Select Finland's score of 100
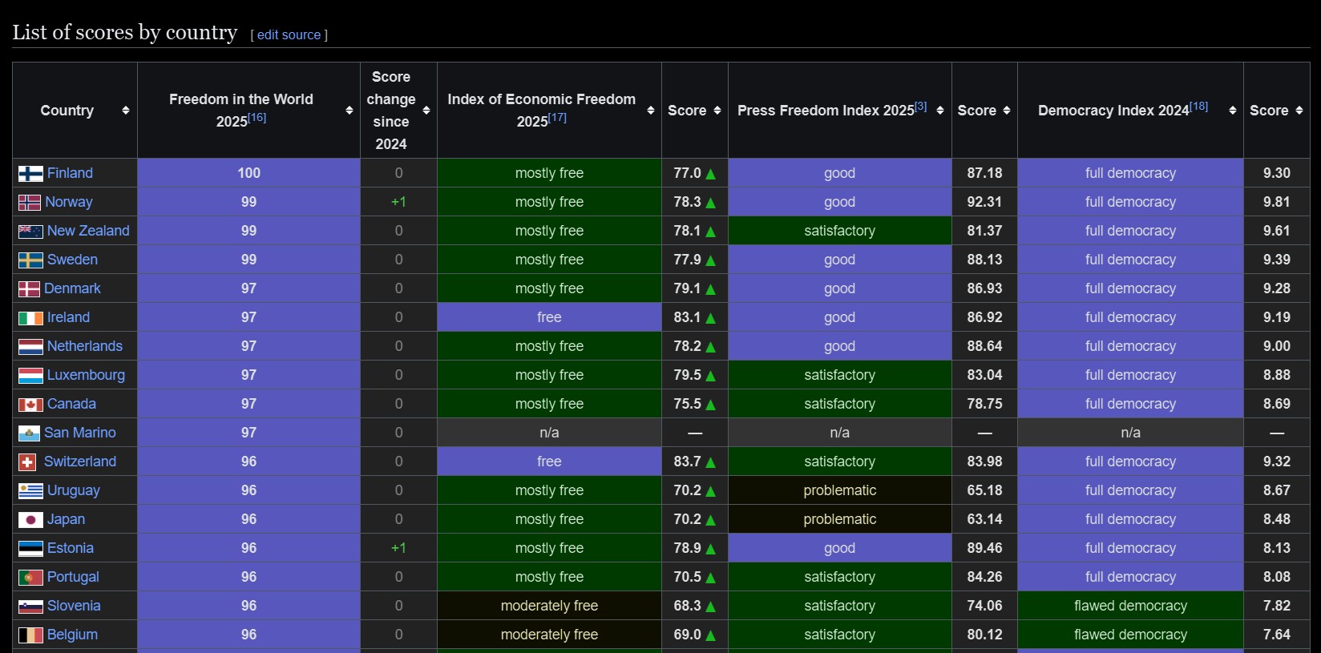 pos(248,173)
